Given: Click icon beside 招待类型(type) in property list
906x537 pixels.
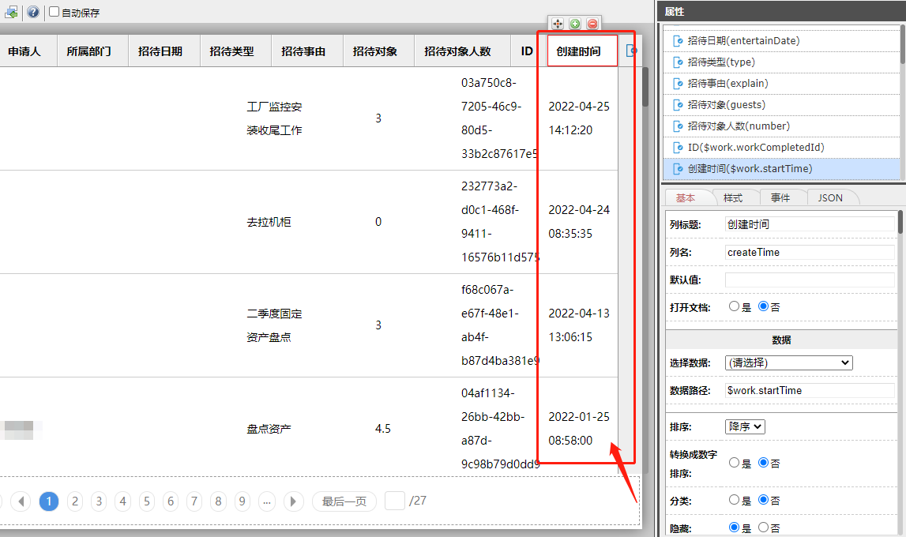Looking at the screenshot, I should click(x=677, y=62).
